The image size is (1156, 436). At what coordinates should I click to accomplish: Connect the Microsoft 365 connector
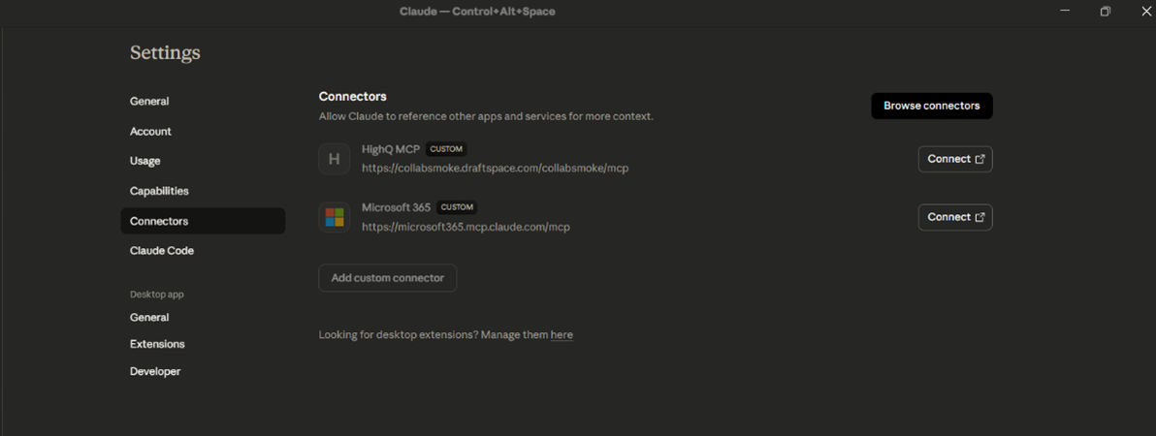pos(954,217)
